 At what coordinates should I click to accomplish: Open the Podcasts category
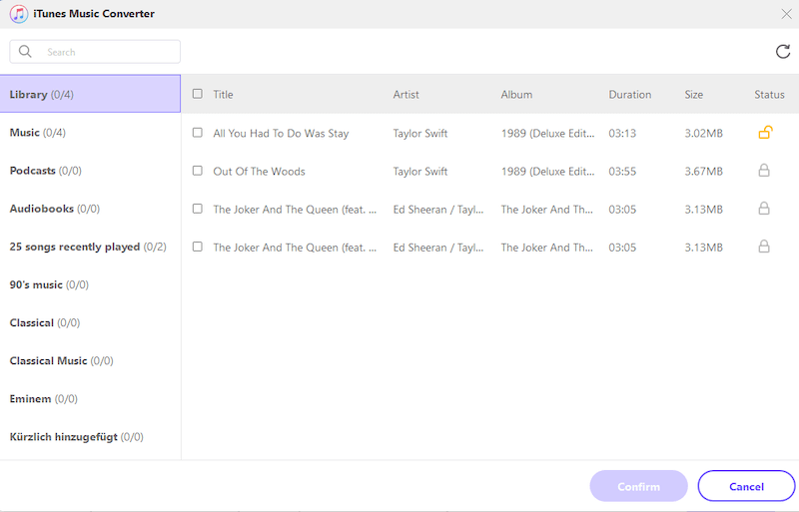pos(45,171)
